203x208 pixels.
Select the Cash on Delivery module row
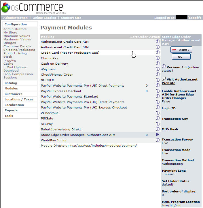pyautogui.click(x=101, y=63)
